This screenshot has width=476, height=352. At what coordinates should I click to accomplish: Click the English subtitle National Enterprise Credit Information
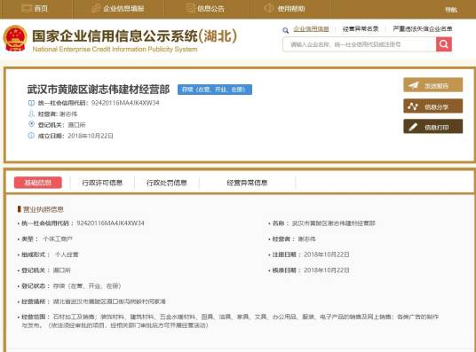[115, 49]
